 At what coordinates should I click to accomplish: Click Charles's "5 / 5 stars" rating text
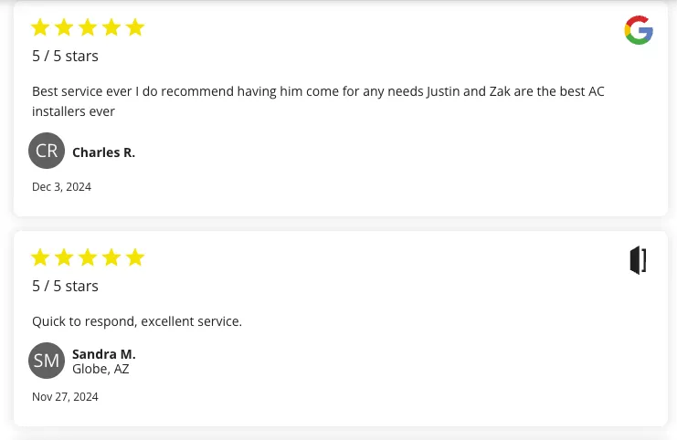pyautogui.click(x=65, y=56)
